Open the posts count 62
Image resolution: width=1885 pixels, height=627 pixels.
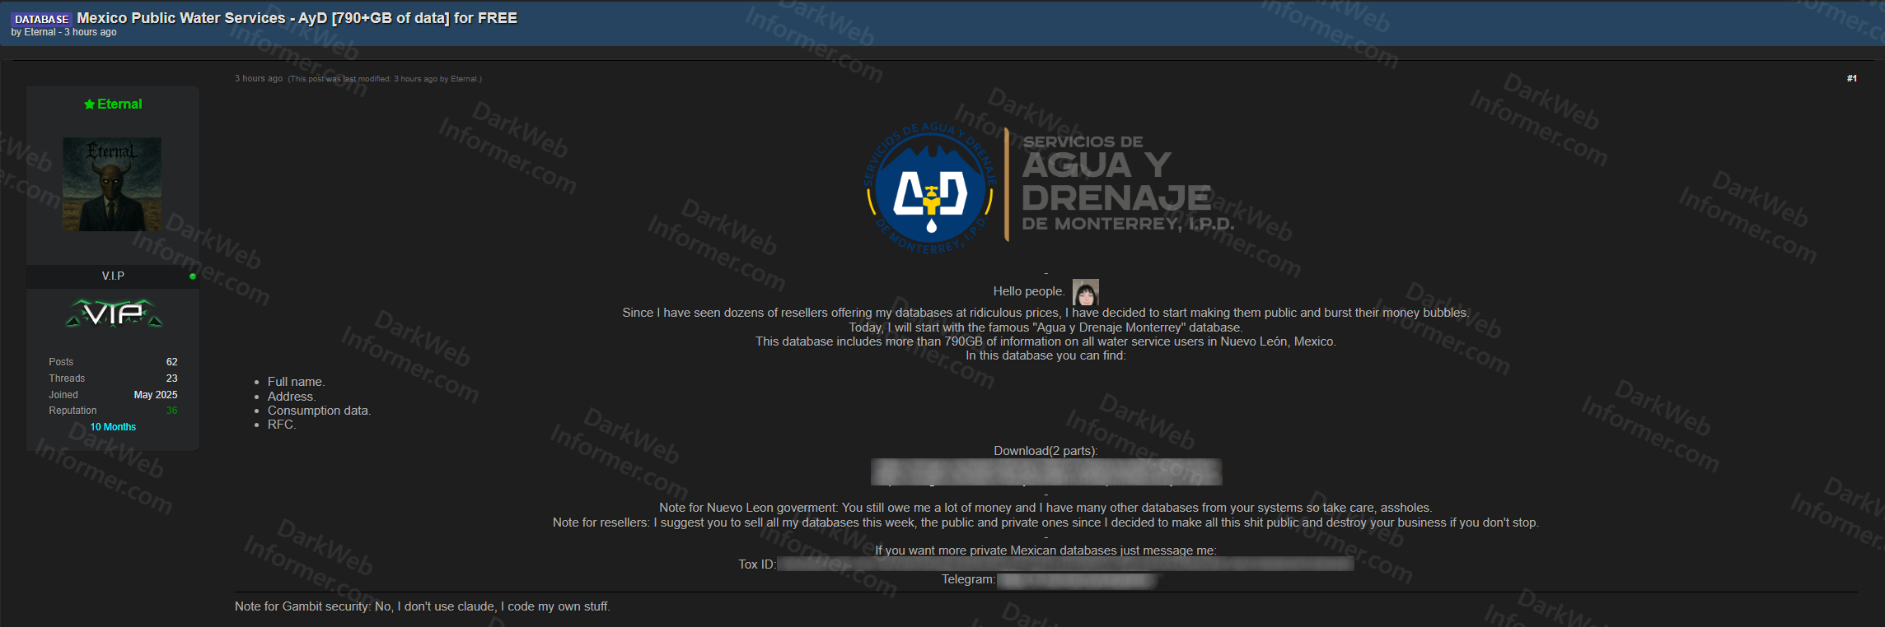(171, 362)
